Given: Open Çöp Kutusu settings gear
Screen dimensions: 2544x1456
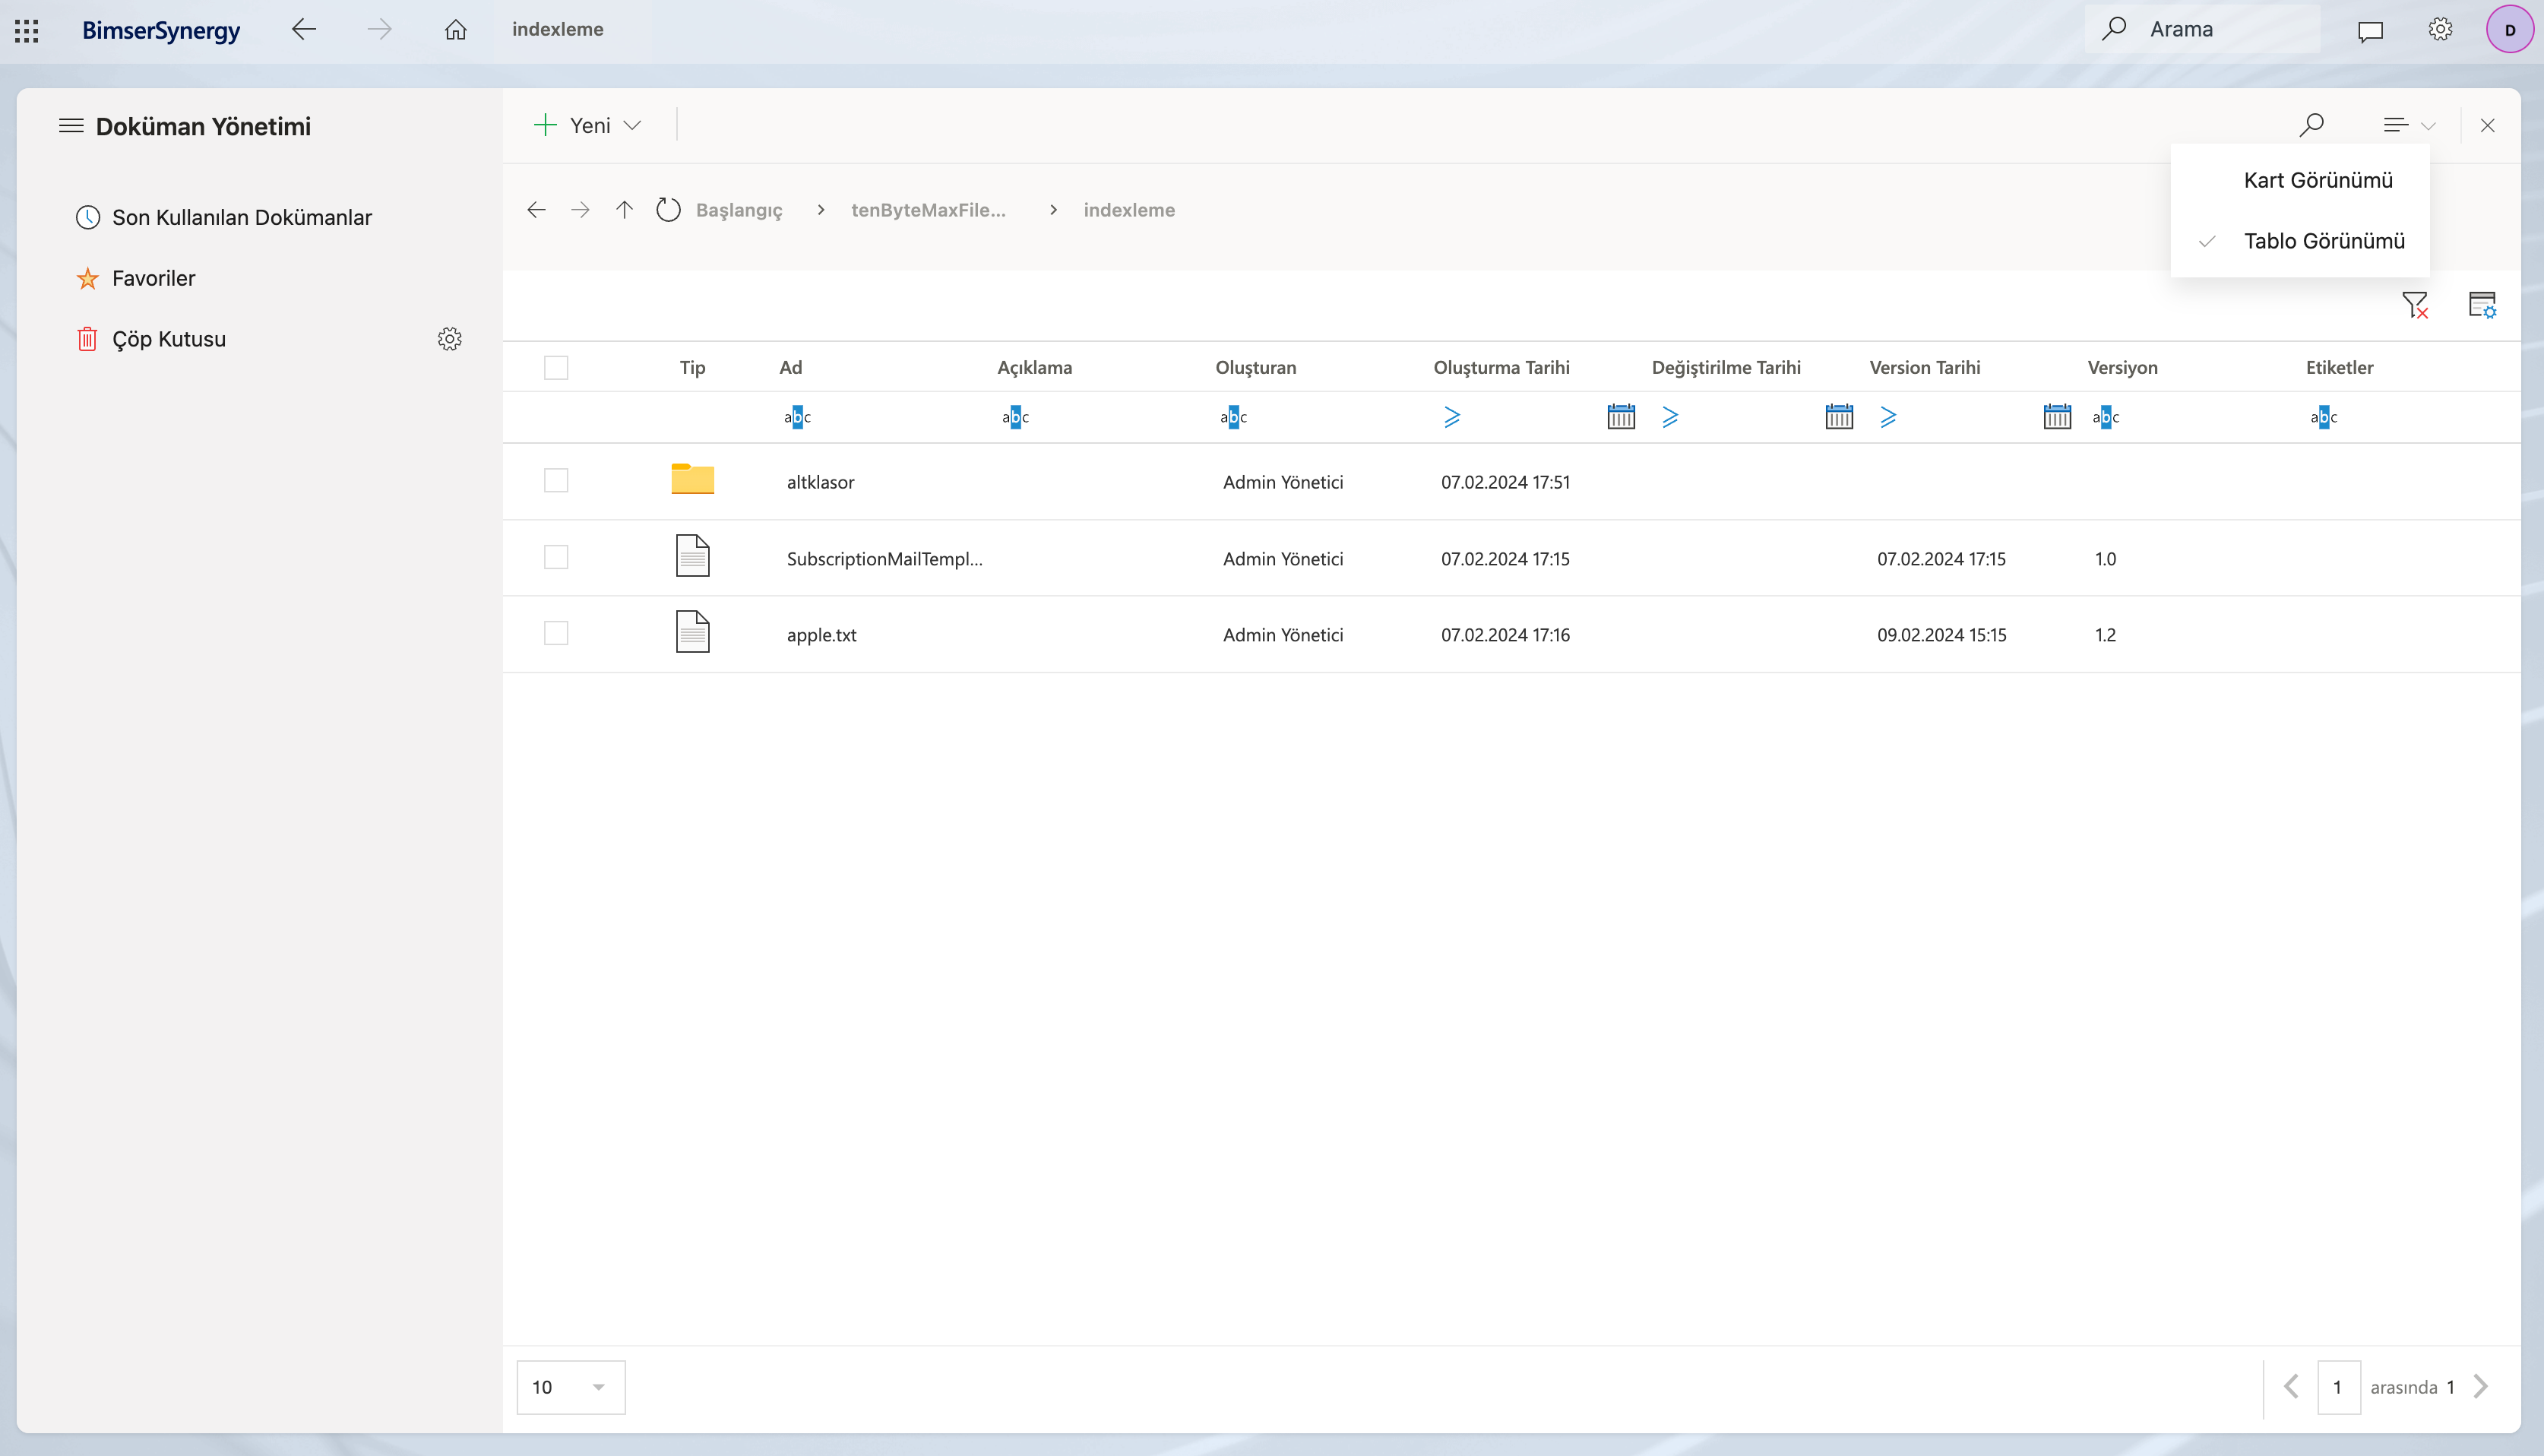Looking at the screenshot, I should (450, 338).
